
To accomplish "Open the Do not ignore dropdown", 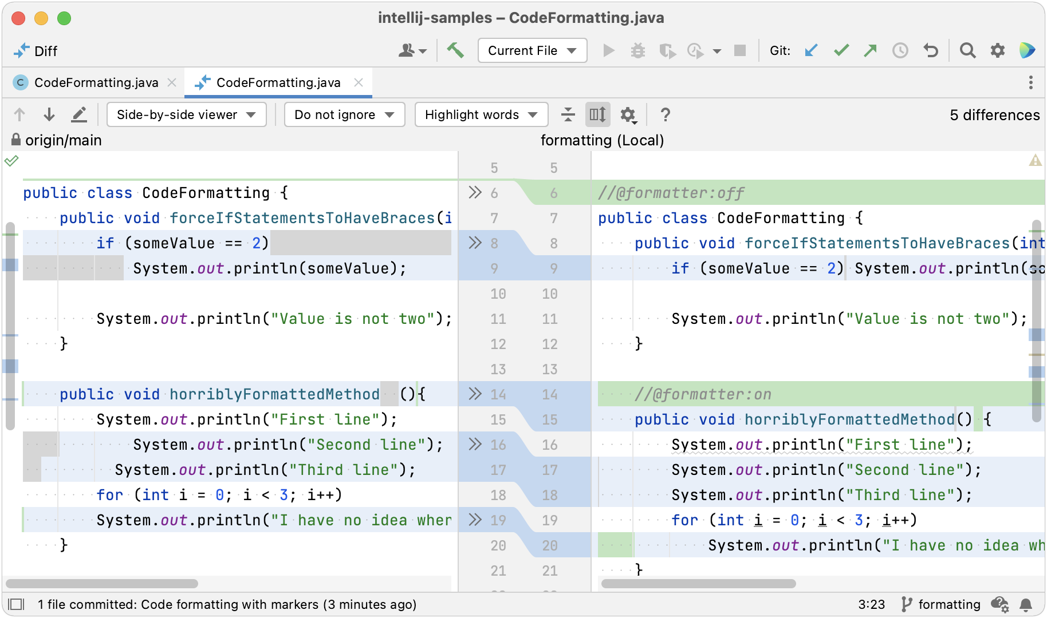I will (x=345, y=114).
